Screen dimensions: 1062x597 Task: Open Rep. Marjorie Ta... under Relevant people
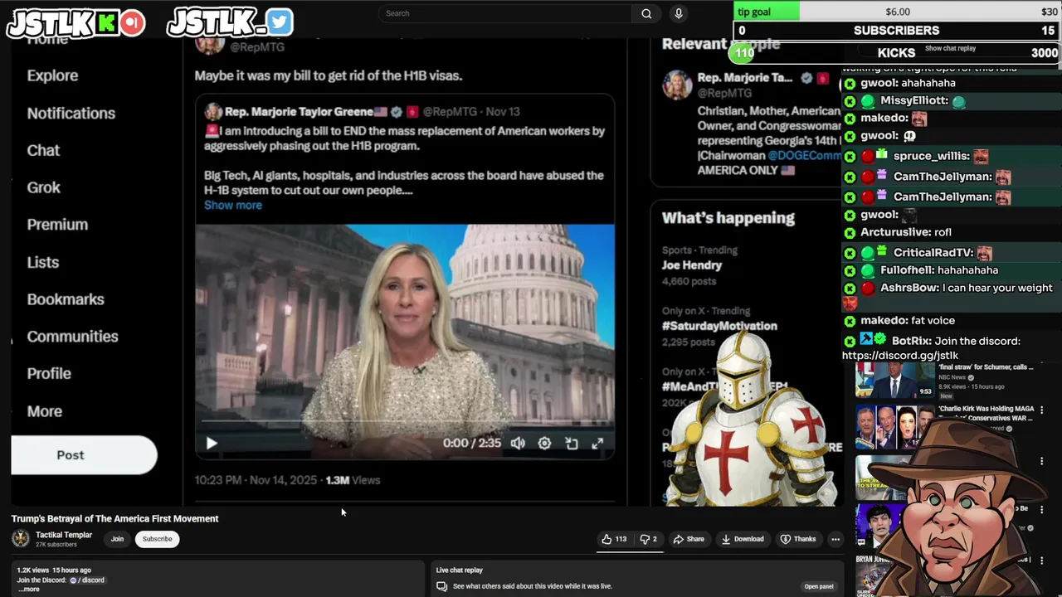[x=744, y=78]
